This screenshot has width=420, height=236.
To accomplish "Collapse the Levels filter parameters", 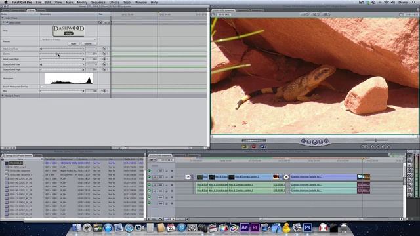I will (x=3, y=23).
